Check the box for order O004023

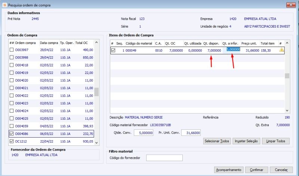12,103
